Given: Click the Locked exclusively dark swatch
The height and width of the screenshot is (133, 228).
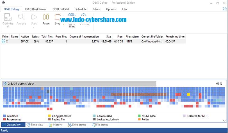Looking at the screenshot, I should coord(94,119).
